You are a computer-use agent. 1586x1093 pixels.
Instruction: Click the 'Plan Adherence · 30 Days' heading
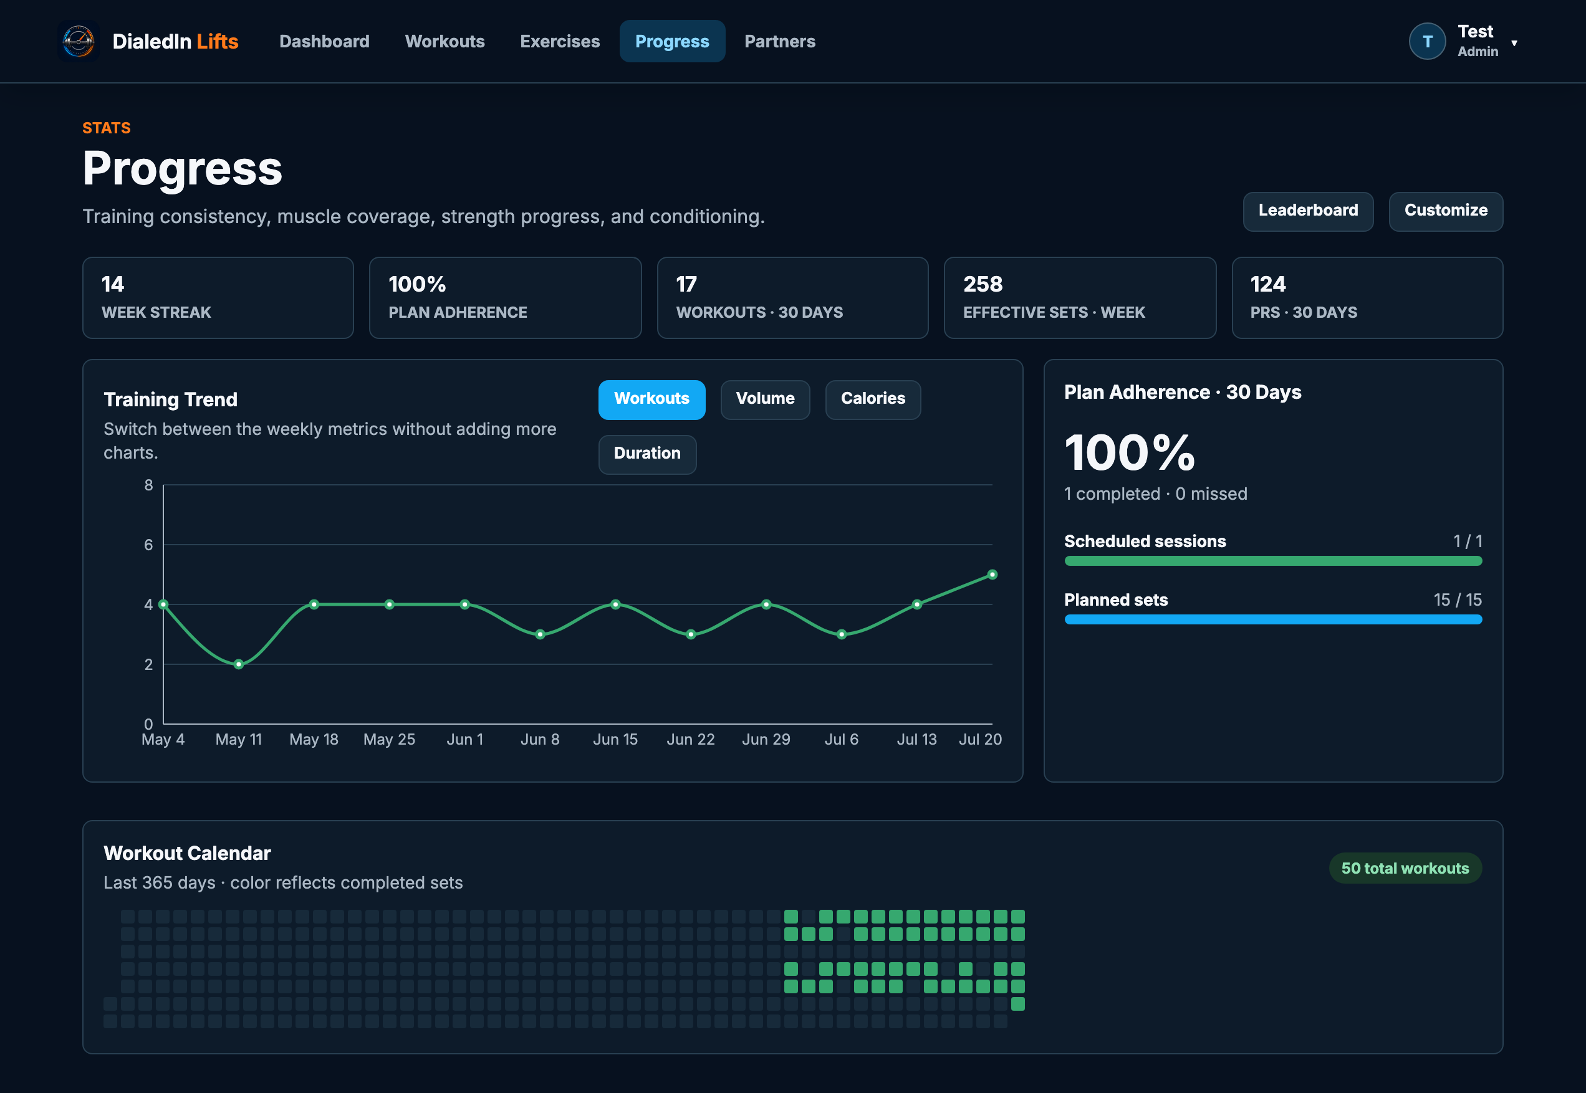(1183, 392)
